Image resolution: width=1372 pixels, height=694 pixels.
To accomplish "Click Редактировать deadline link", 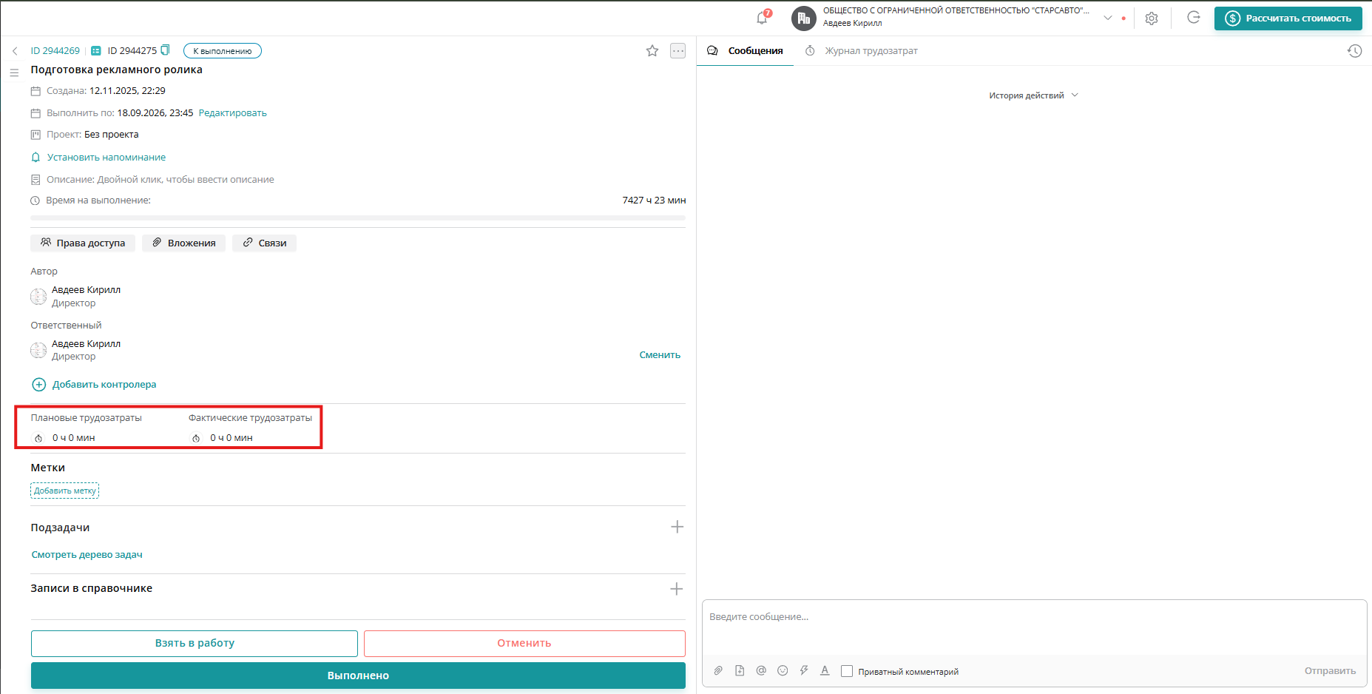I will 232,113.
